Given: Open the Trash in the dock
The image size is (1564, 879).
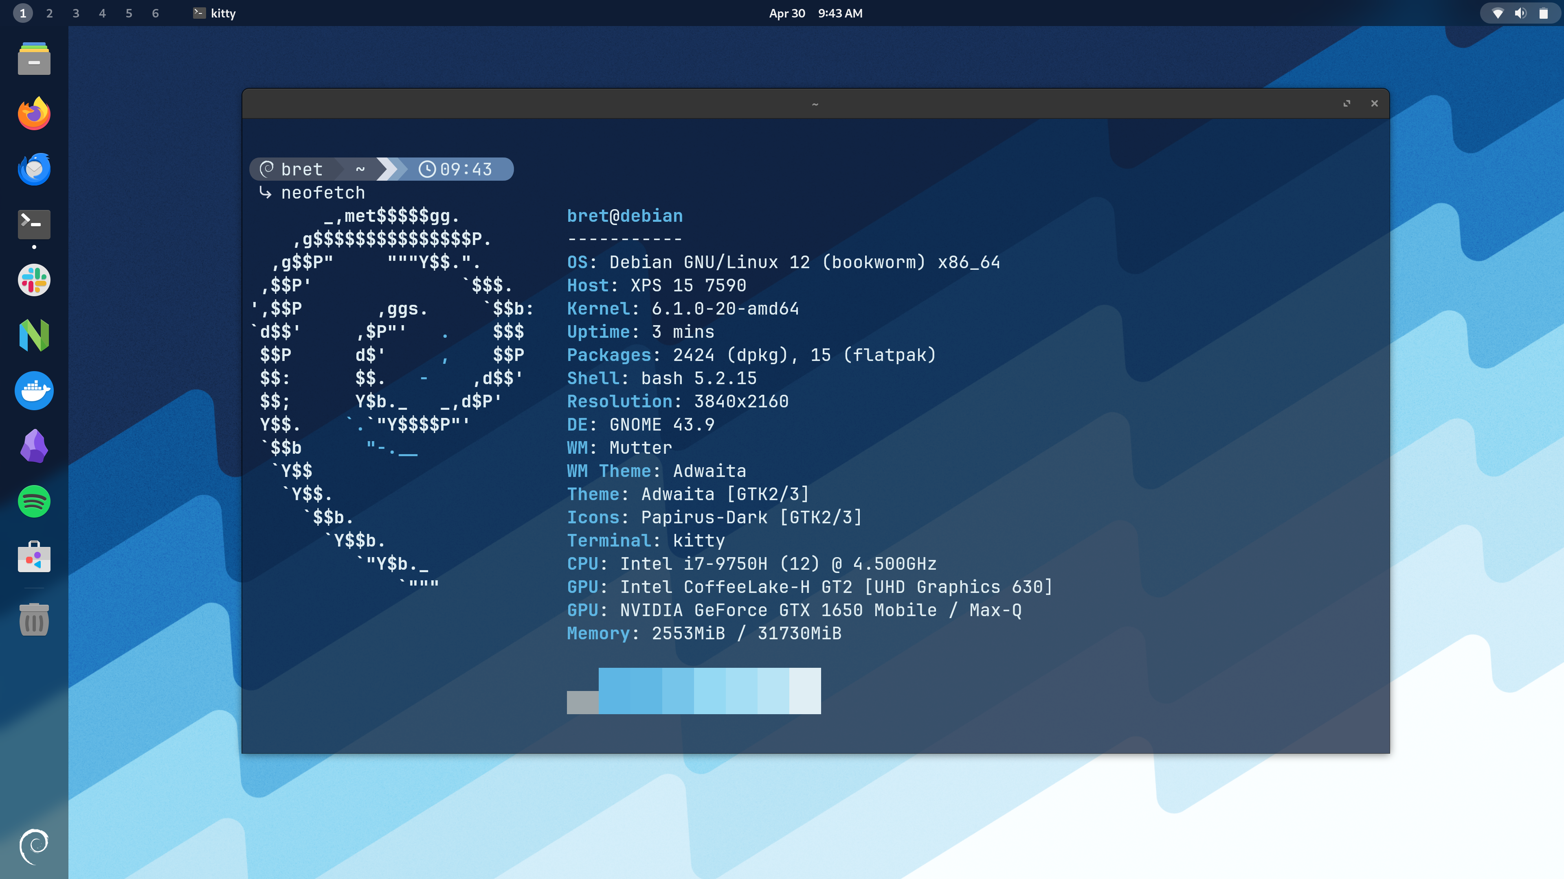Looking at the screenshot, I should click(34, 619).
